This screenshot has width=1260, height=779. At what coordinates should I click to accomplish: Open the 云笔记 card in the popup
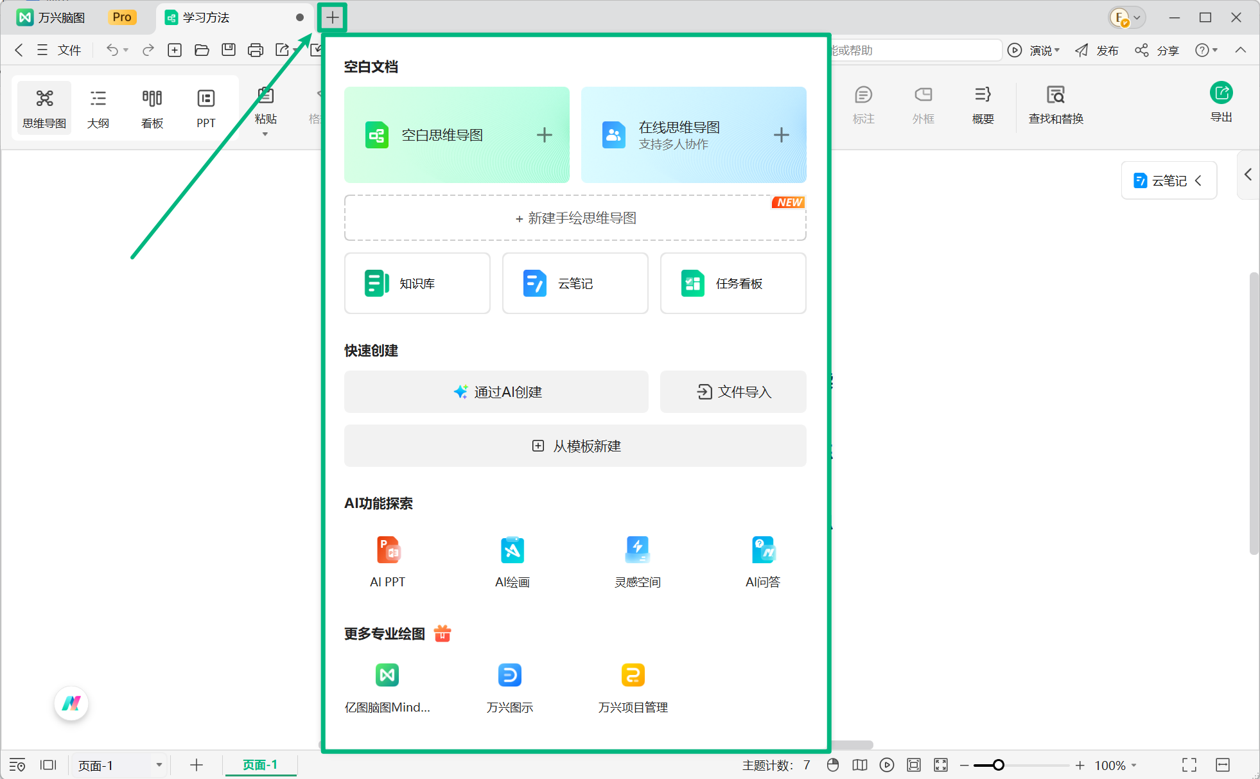[x=575, y=283]
